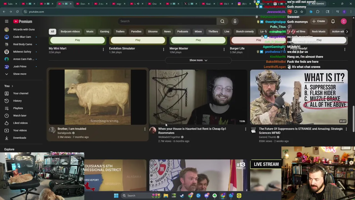This screenshot has width=355, height=200.
Task: Click the search magnifier button
Action: (x=222, y=21)
